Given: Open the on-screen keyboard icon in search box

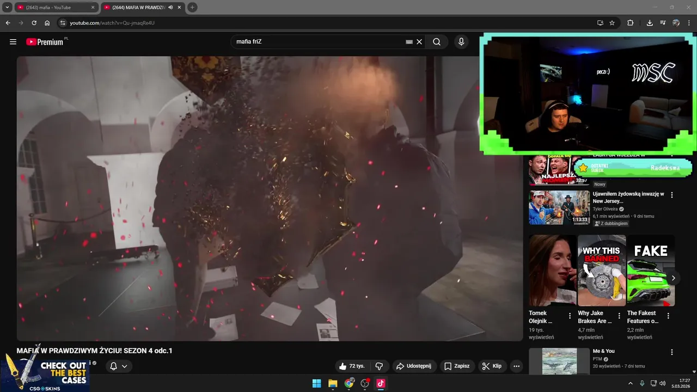Looking at the screenshot, I should point(409,42).
